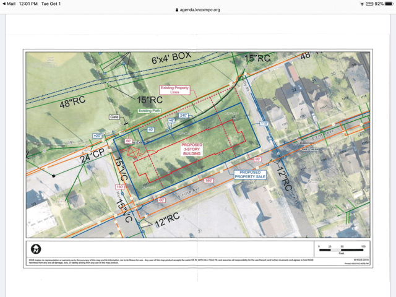
Task: Click the north arrow compass symbol
Action: point(37,249)
